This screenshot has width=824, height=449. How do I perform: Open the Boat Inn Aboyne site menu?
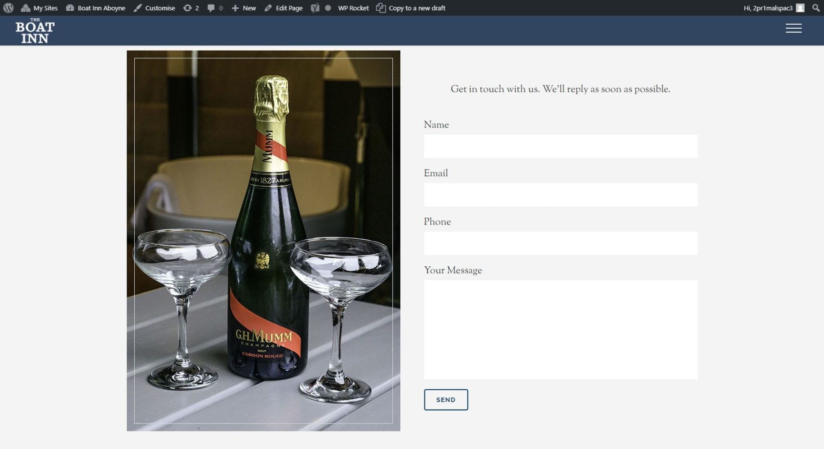pos(95,8)
